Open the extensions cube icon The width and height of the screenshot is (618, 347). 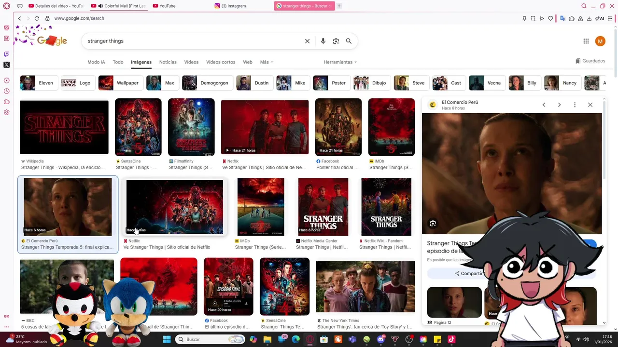pos(572,18)
